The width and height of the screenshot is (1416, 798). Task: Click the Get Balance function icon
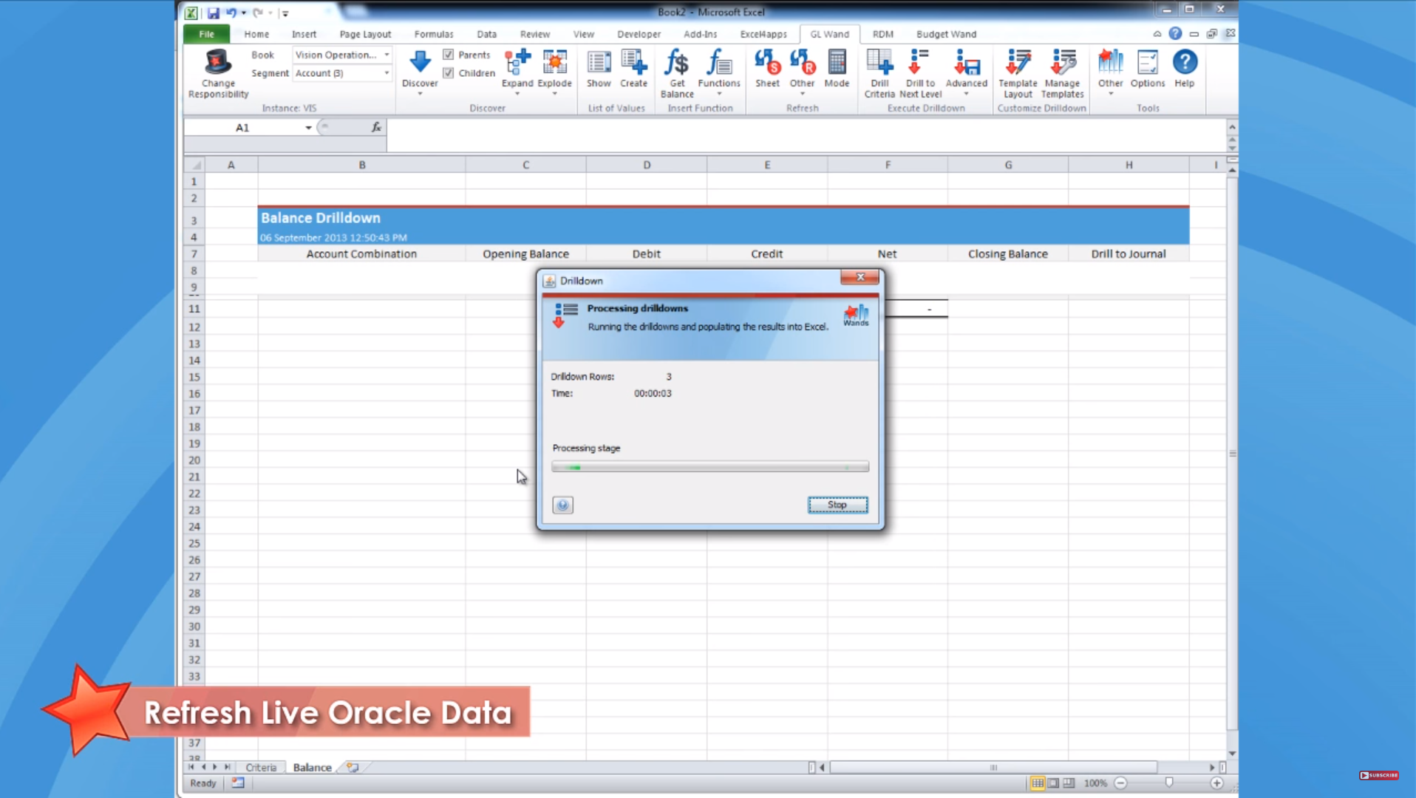677,62
